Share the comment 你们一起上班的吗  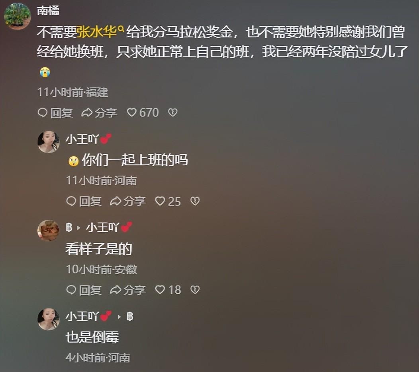coord(128,201)
